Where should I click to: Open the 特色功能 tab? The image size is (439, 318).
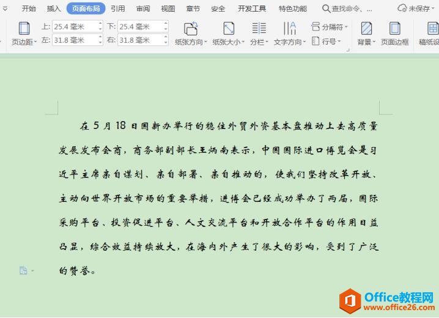tap(293, 9)
